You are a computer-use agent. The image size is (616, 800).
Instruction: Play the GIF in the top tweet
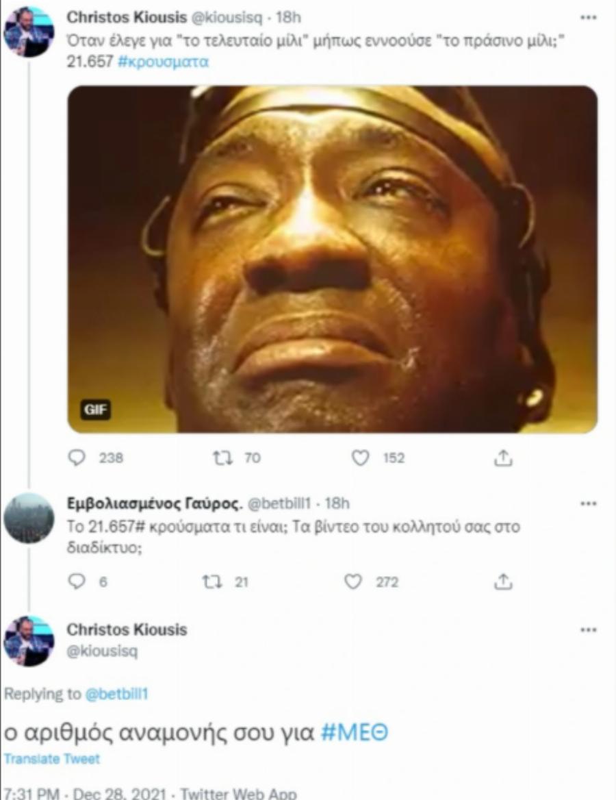(332, 259)
